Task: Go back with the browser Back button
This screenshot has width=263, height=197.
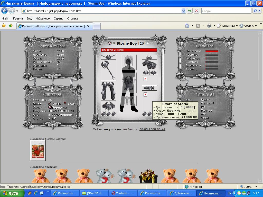Action: [x=5, y=11]
